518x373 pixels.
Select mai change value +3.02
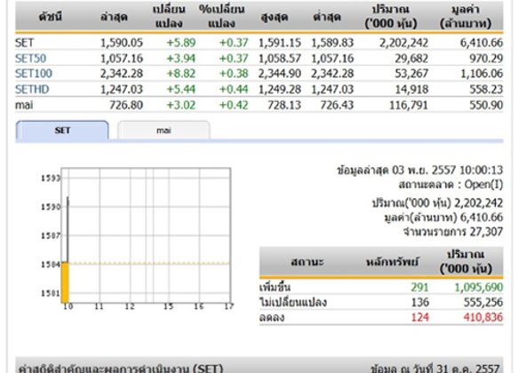coord(181,105)
